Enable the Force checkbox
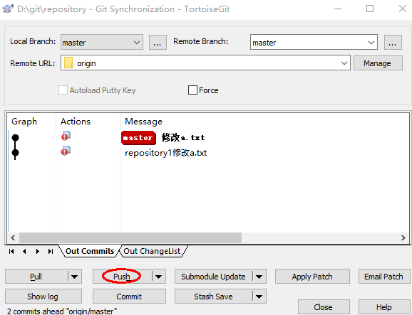412x315 pixels. (x=192, y=90)
